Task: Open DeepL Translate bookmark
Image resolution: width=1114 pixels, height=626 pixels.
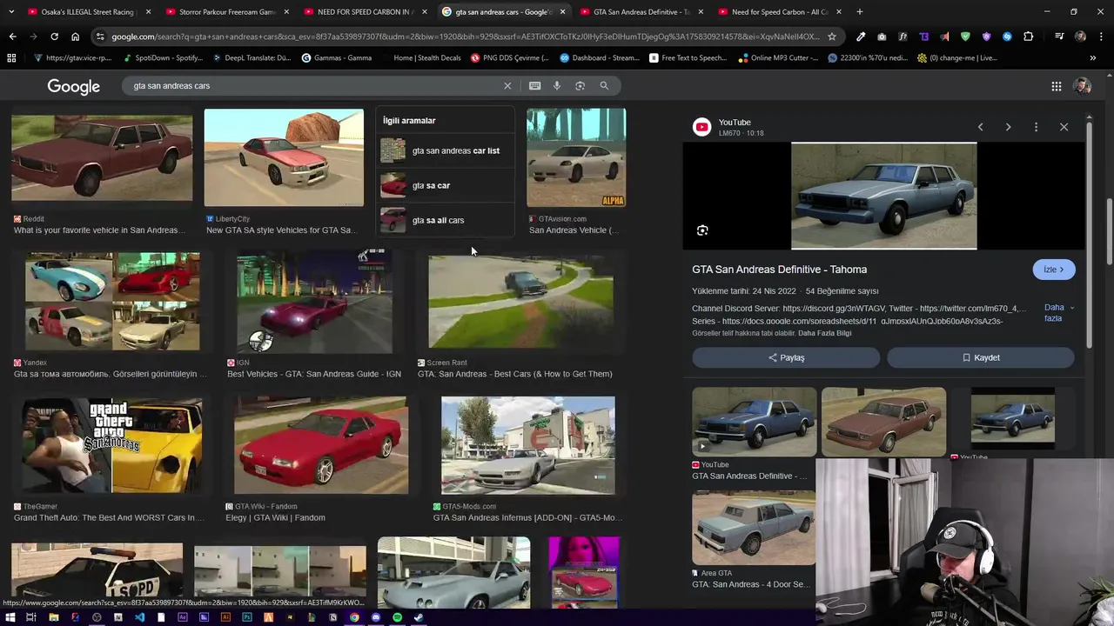Action: coord(252,58)
